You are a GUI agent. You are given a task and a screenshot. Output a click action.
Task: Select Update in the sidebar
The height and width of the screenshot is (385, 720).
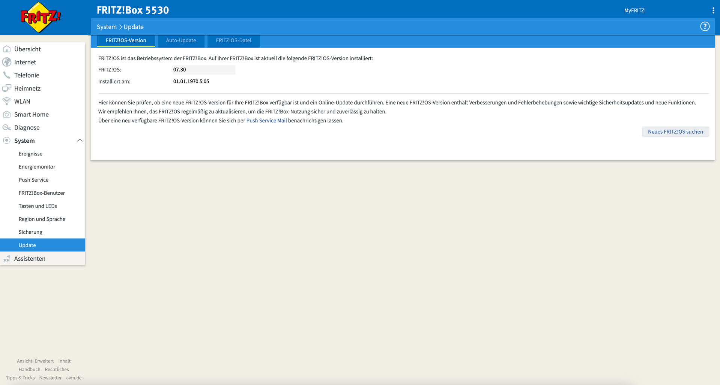pyautogui.click(x=42, y=245)
